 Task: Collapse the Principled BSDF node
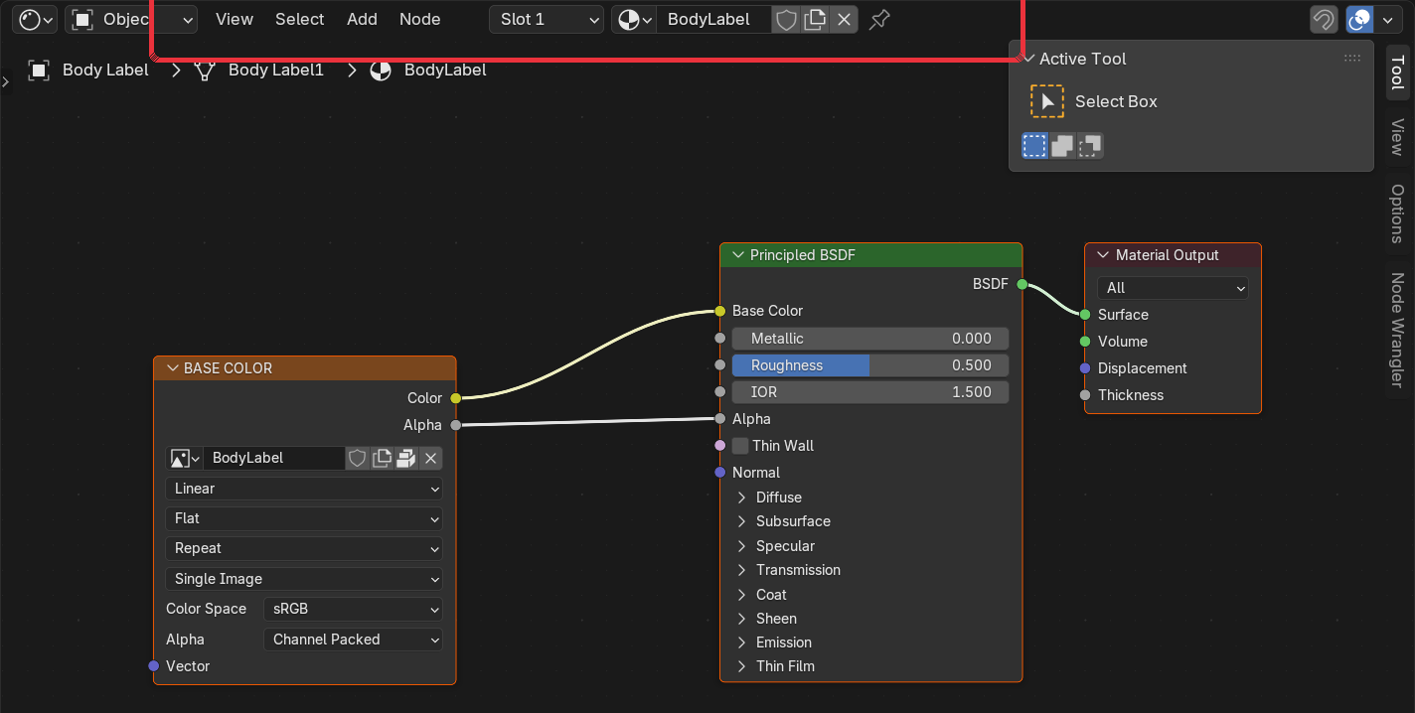[737, 255]
